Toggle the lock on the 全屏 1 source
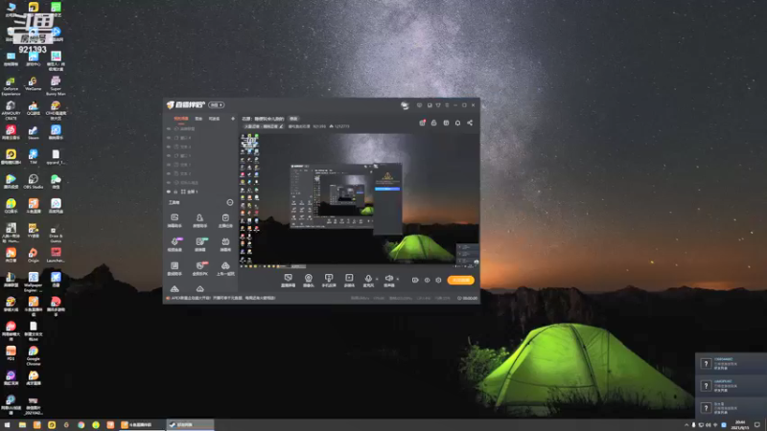 (176, 192)
